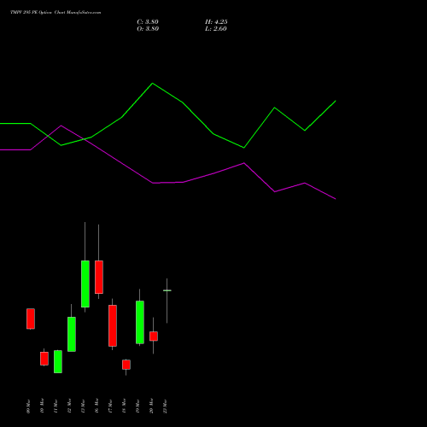Select the long red candle for 17 Mar
This screenshot has height=427, width=427.
coord(113,325)
